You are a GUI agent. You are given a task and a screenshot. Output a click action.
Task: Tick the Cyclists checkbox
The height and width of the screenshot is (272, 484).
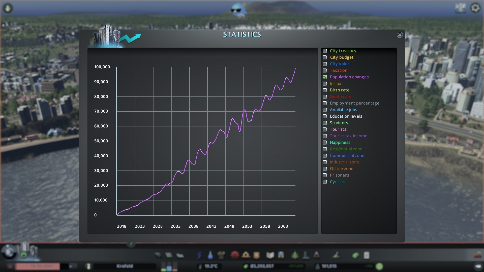point(325,182)
